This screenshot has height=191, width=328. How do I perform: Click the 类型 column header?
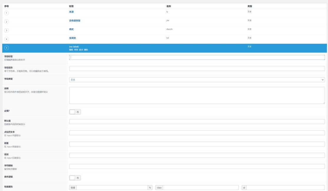[250, 6]
